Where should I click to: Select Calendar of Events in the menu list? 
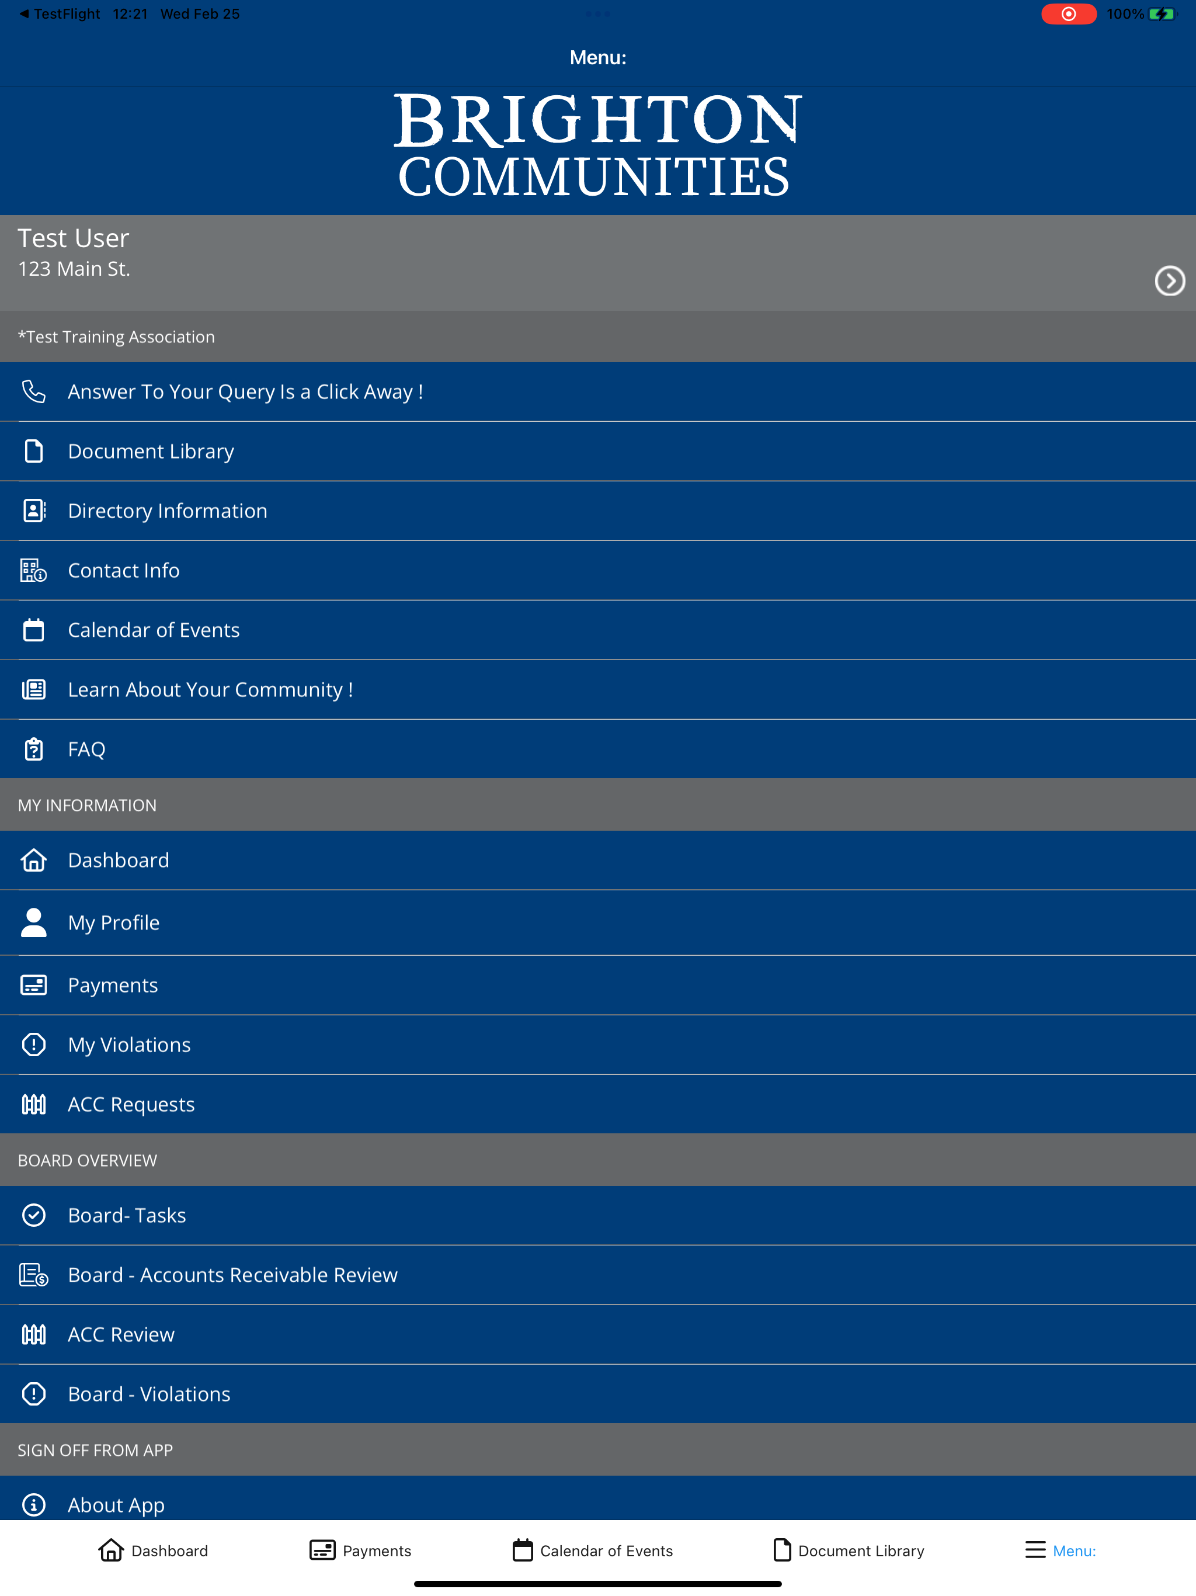coord(598,630)
